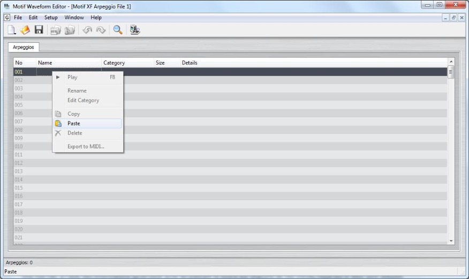The height and width of the screenshot is (279, 469).
Task: Close the inner document window
Action: click(462, 18)
